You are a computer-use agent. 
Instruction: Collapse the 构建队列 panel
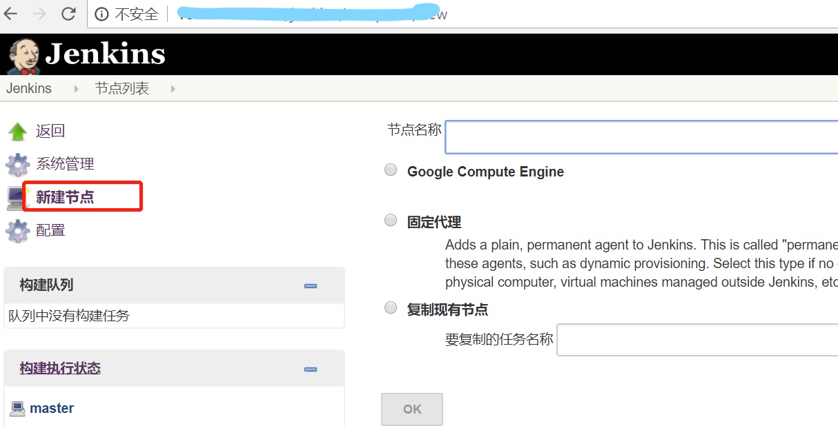coord(311,285)
